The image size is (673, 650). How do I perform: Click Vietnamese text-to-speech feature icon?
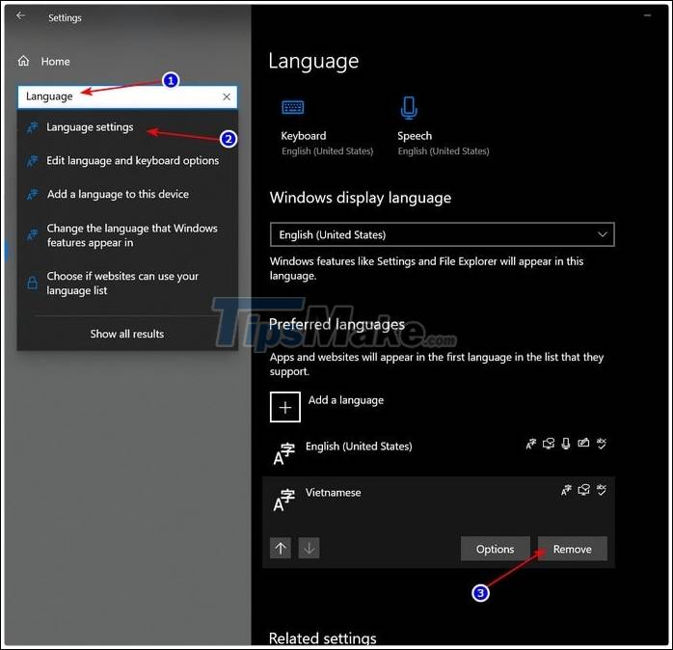point(583,490)
